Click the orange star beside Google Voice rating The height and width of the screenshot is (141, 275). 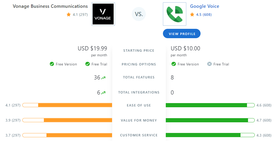tap(192, 15)
